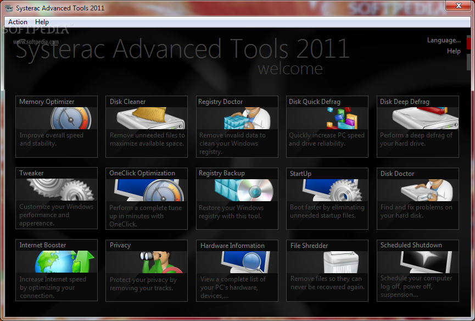The height and width of the screenshot is (321, 475).
Task: Select the Memory Optimizer title
Action: click(47, 102)
